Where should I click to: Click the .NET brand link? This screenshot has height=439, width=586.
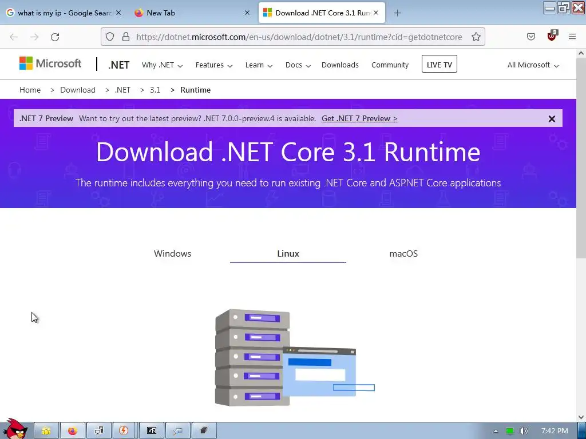click(x=119, y=65)
